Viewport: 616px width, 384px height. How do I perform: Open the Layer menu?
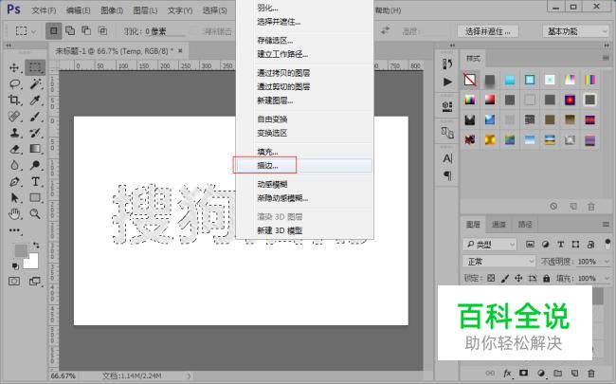pos(145,10)
